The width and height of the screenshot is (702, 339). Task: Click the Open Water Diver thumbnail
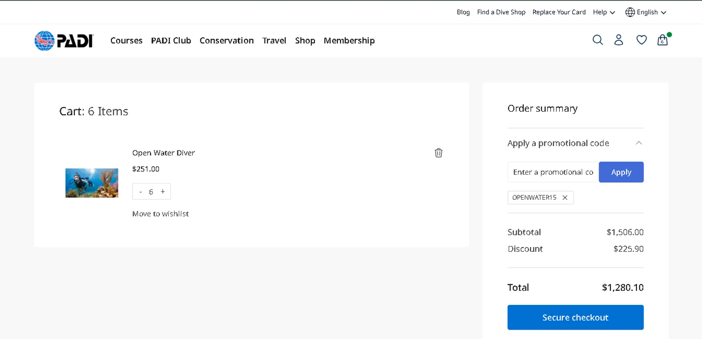(92, 183)
